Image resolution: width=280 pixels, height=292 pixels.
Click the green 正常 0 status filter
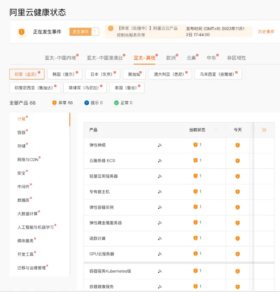pos(123,103)
